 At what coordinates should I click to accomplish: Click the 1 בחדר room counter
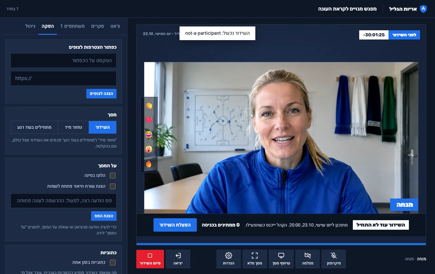pyautogui.click(x=12, y=9)
